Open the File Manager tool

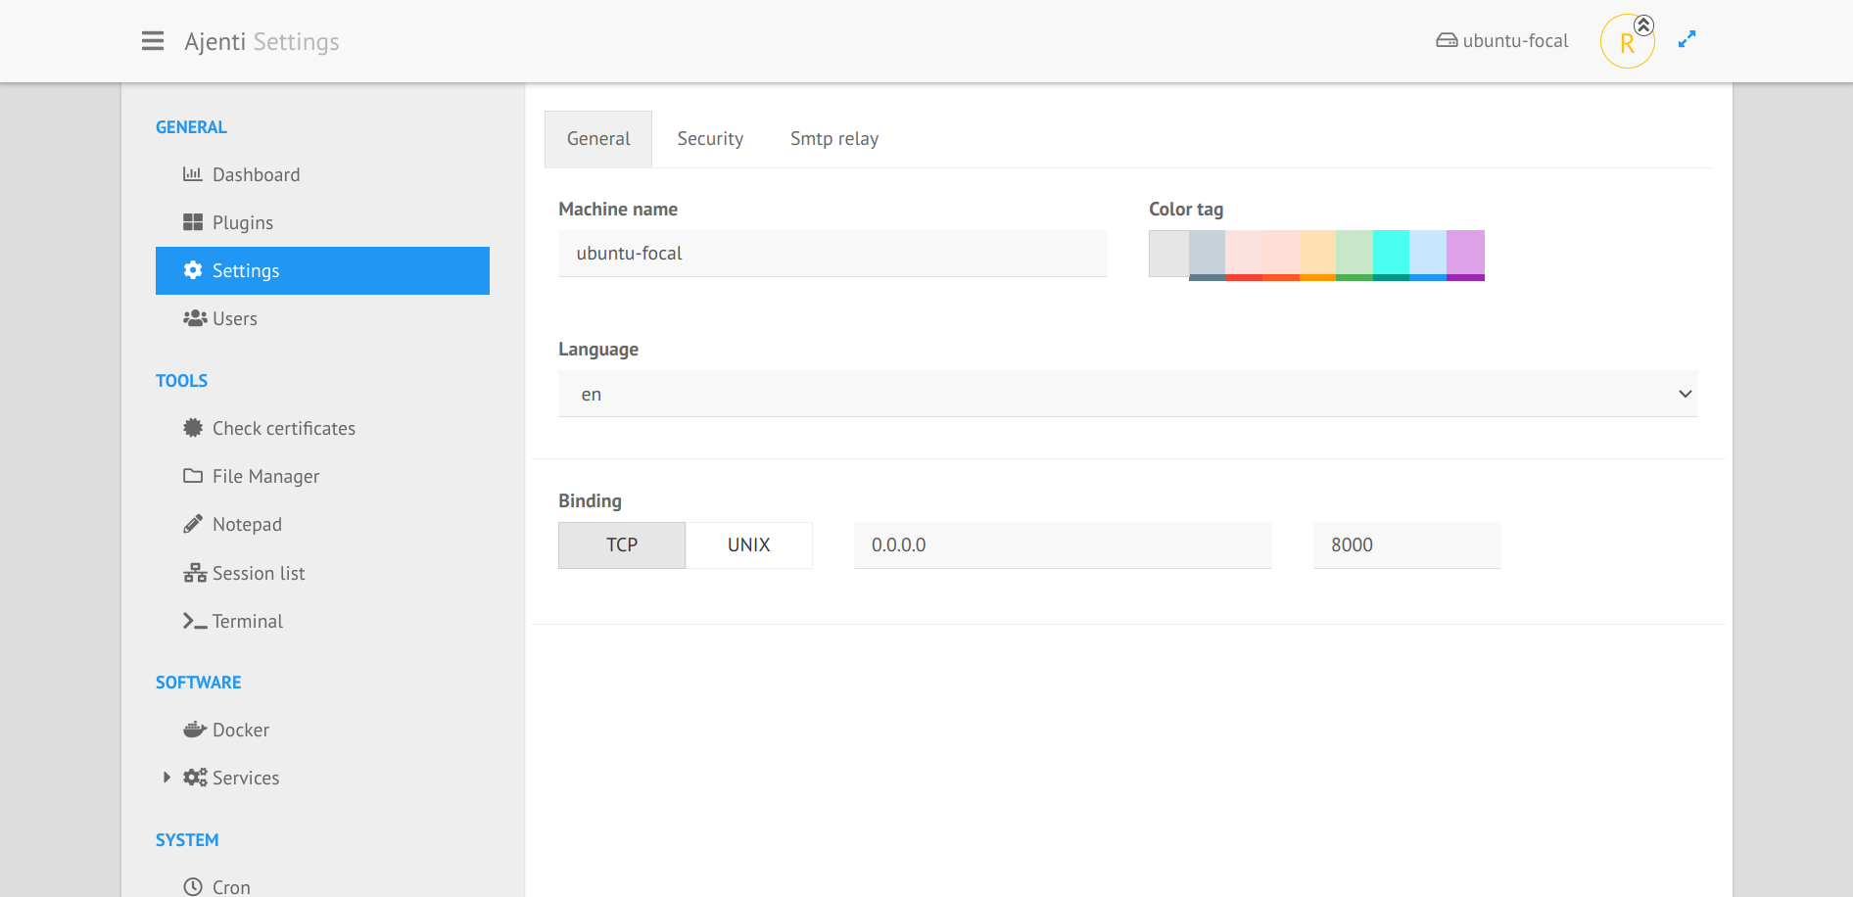coord(322,476)
